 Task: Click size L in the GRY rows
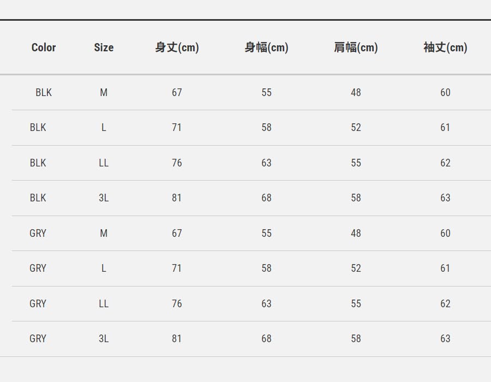(104, 268)
